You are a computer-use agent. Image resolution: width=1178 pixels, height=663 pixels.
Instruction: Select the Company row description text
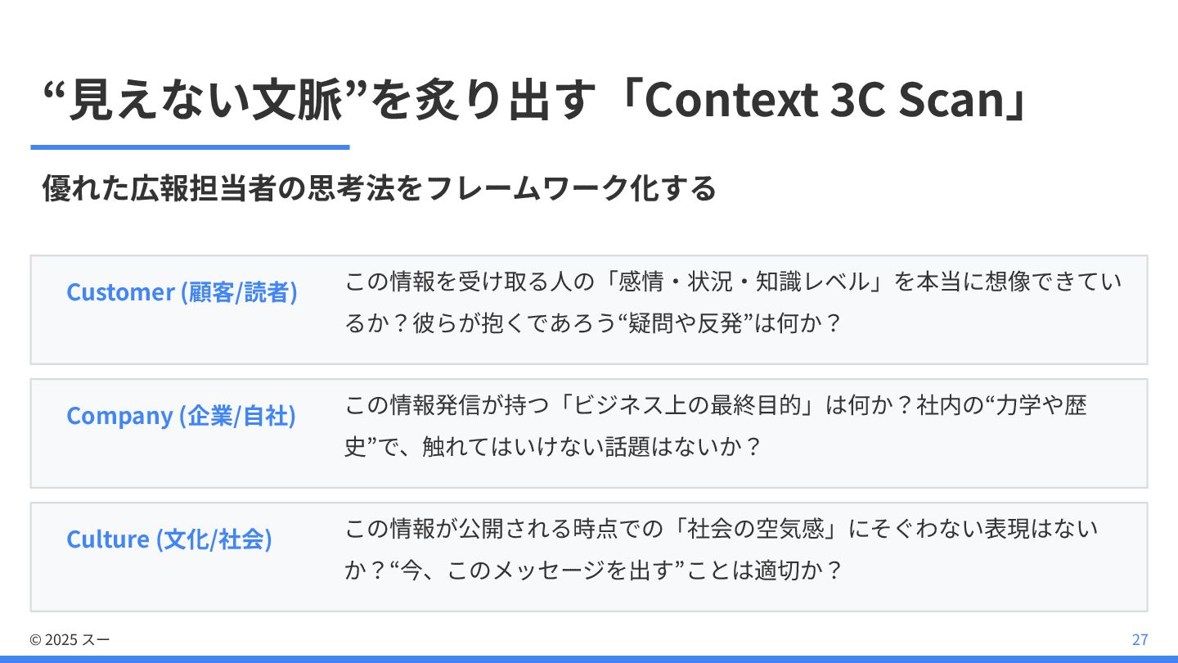click(x=716, y=426)
